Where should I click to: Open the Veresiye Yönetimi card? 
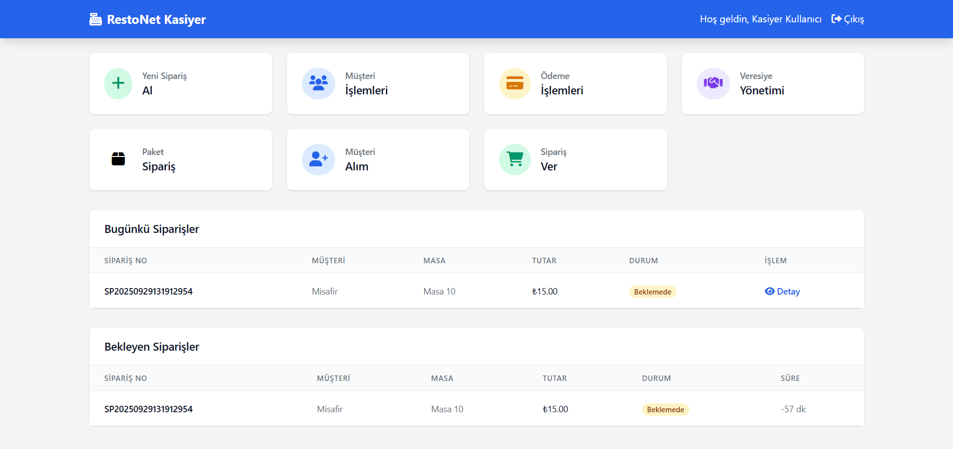tap(772, 84)
